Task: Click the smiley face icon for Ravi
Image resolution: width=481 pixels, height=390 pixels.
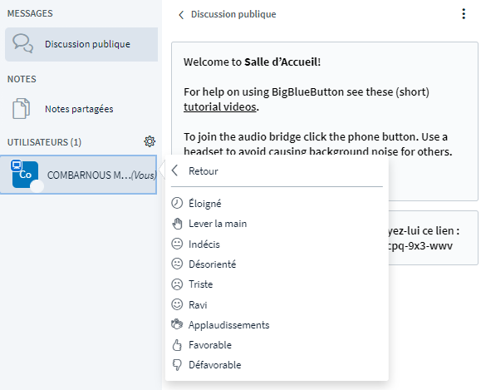Action: click(x=177, y=304)
